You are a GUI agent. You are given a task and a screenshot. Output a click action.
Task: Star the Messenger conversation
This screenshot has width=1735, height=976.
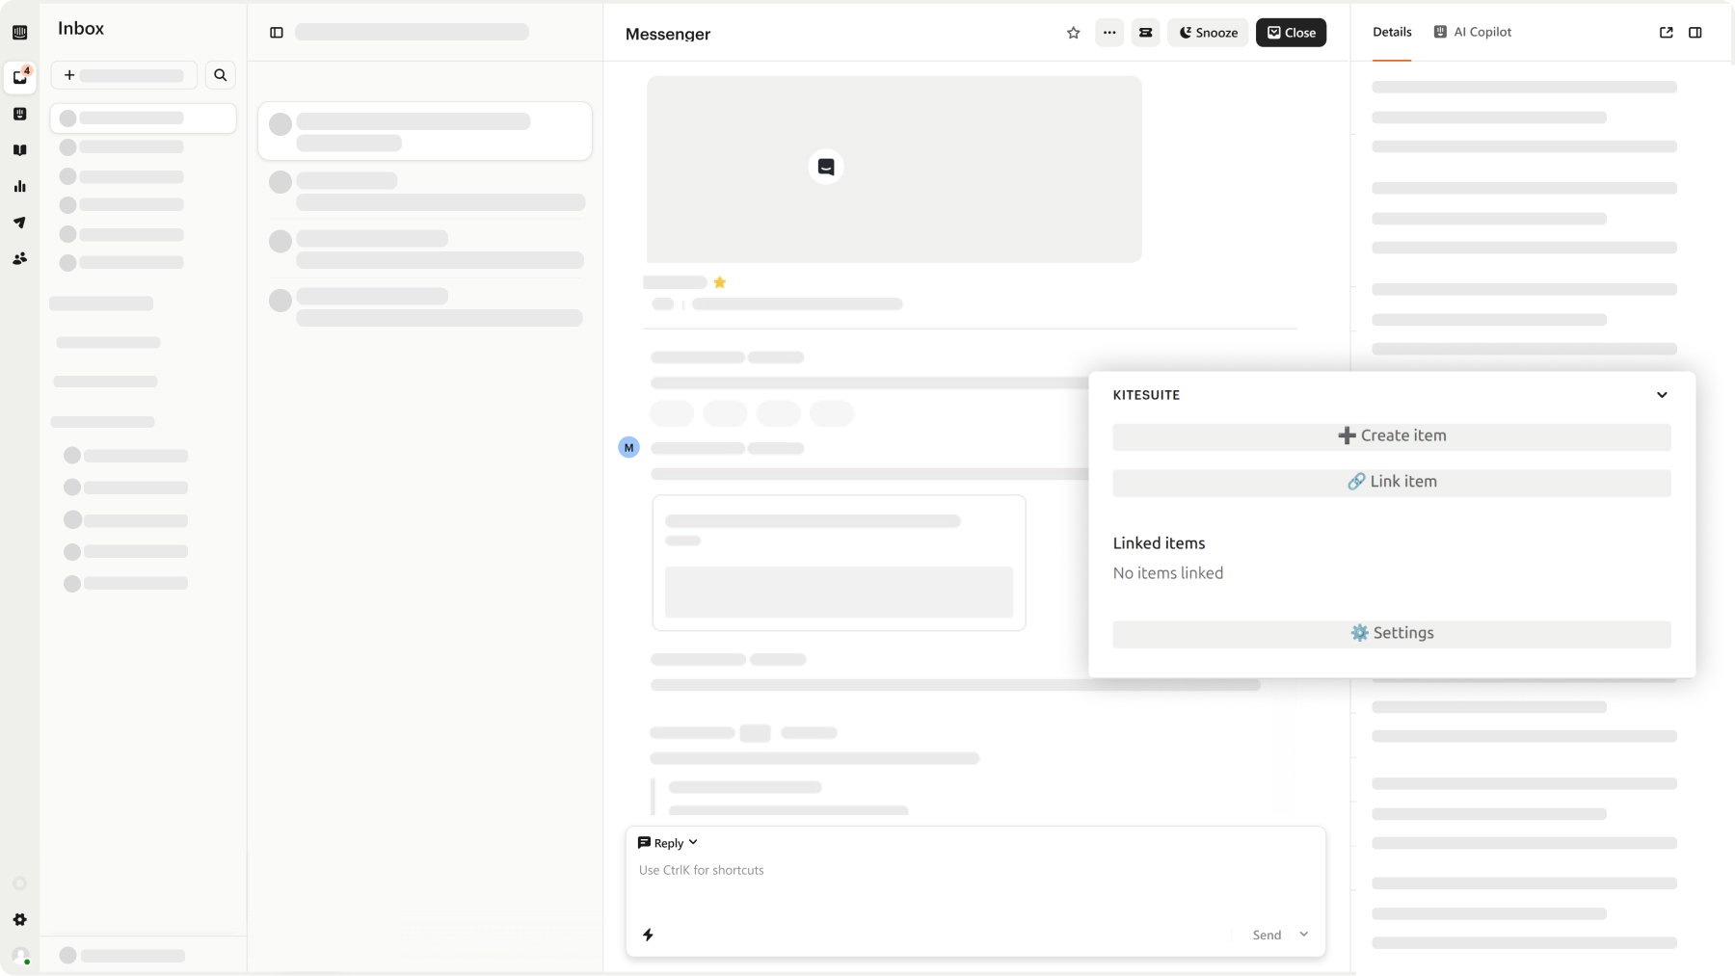tap(1073, 33)
